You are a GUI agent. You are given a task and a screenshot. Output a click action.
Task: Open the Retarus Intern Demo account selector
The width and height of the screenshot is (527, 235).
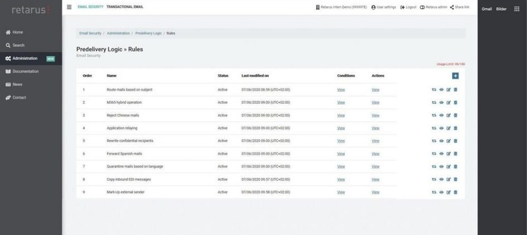pos(341,7)
